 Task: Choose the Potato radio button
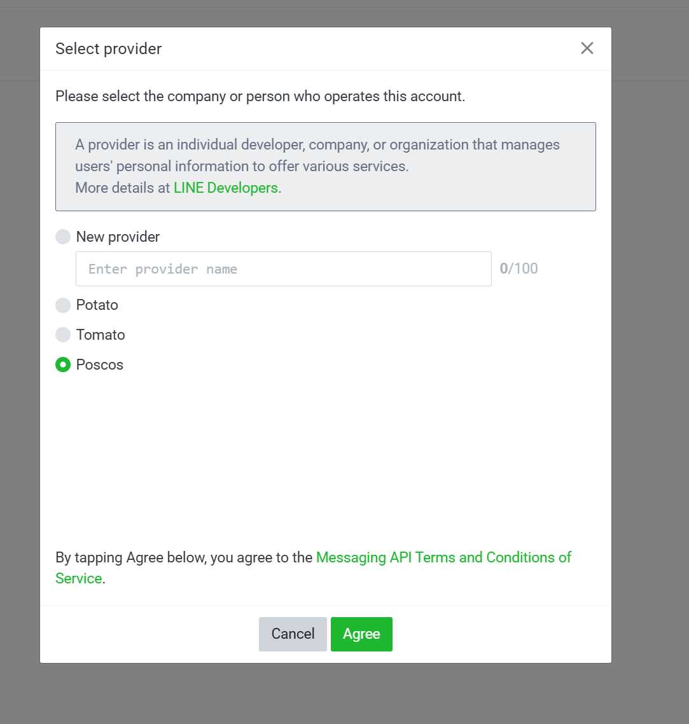tap(63, 305)
